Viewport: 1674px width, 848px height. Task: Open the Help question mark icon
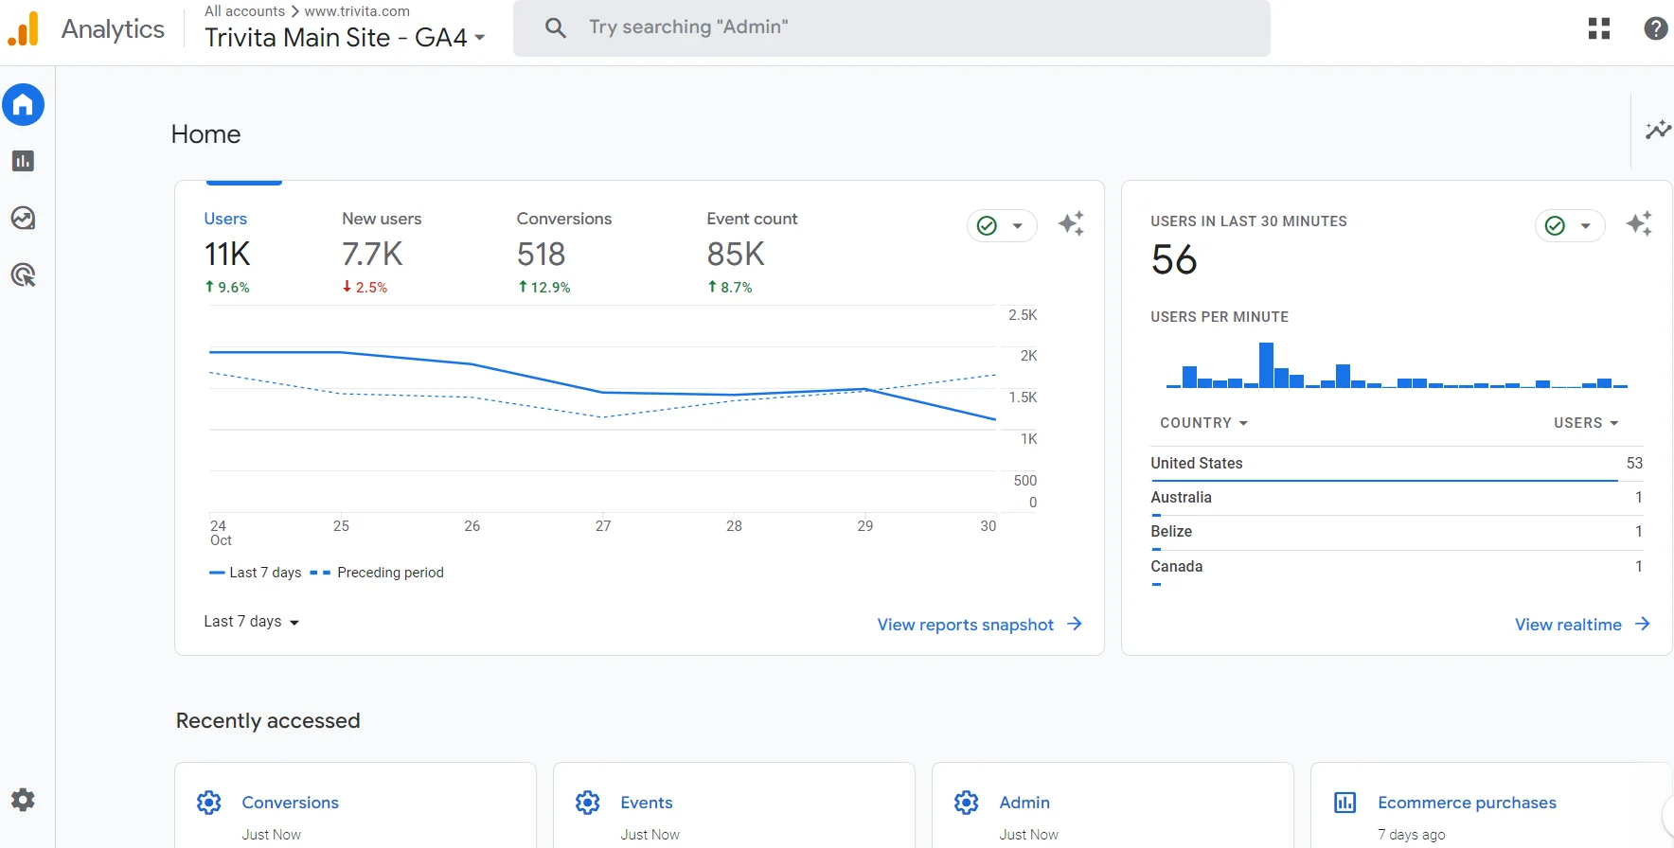click(1655, 28)
